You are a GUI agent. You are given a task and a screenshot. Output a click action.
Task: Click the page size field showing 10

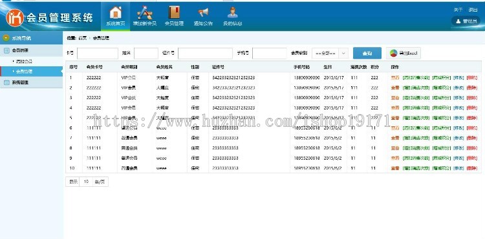(86, 182)
